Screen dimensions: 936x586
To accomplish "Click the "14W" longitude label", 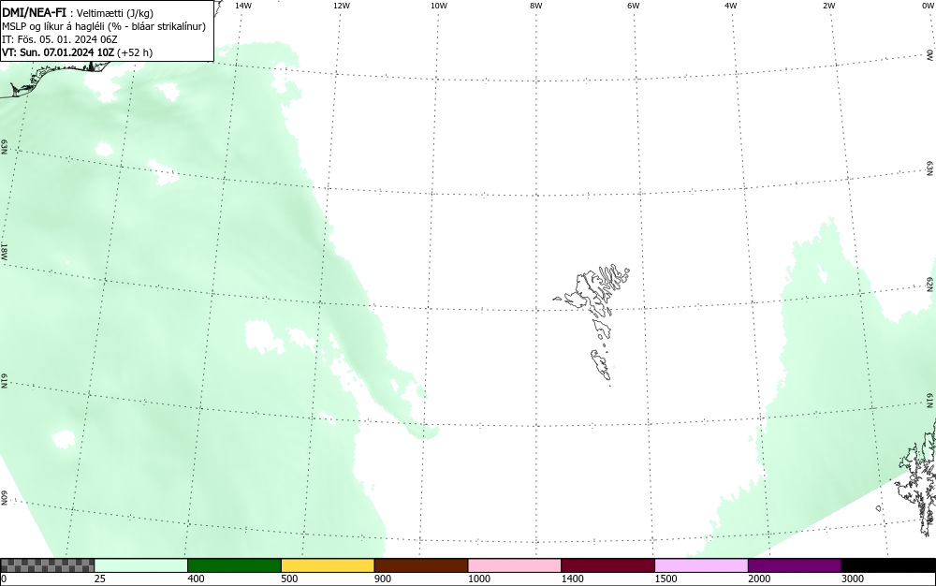I will [243, 6].
